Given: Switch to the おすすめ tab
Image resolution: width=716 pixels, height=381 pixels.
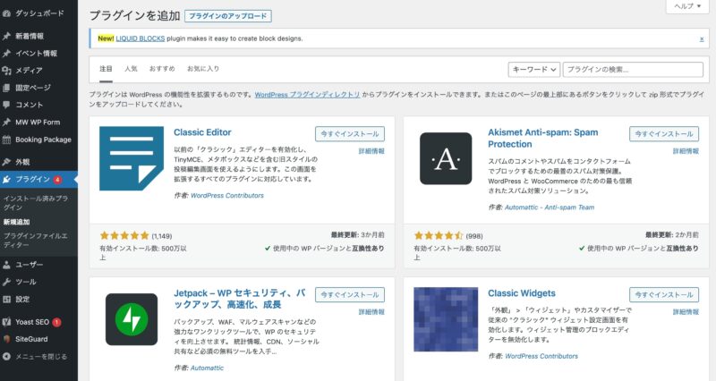Looking at the screenshot, I should pos(162,69).
